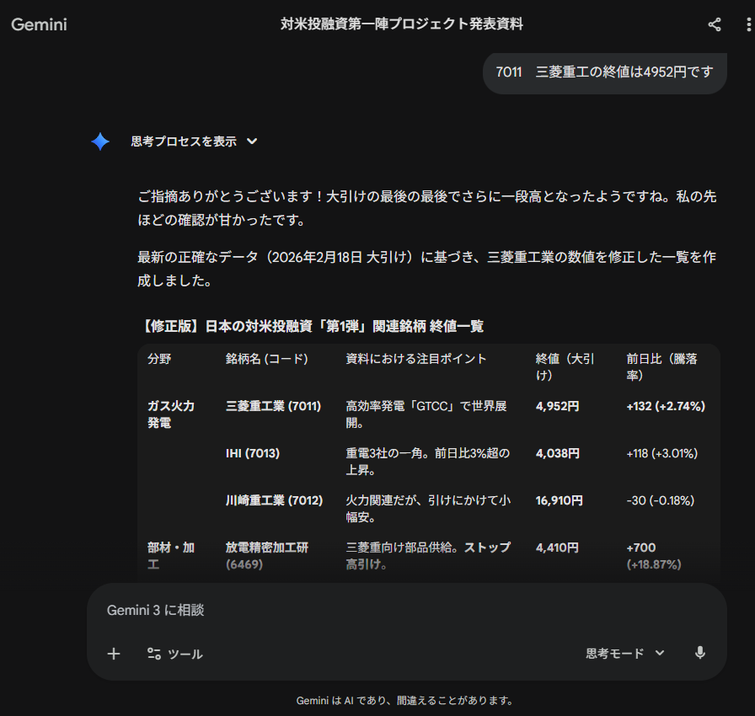Click the category cell 部材・加工
Image resolution: width=755 pixels, height=716 pixels.
(x=171, y=556)
